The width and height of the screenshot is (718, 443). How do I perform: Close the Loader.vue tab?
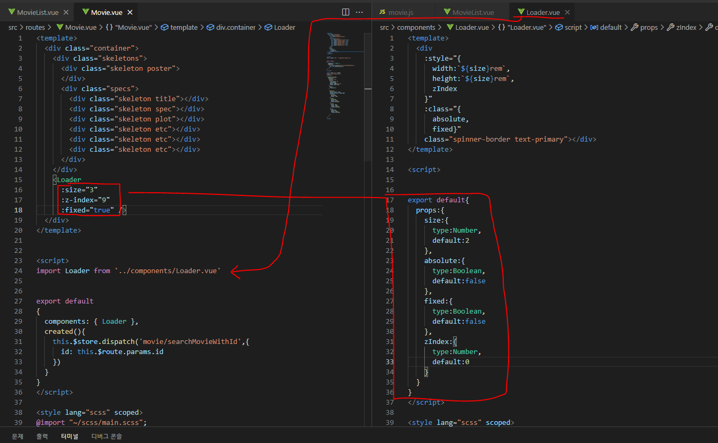pos(567,12)
